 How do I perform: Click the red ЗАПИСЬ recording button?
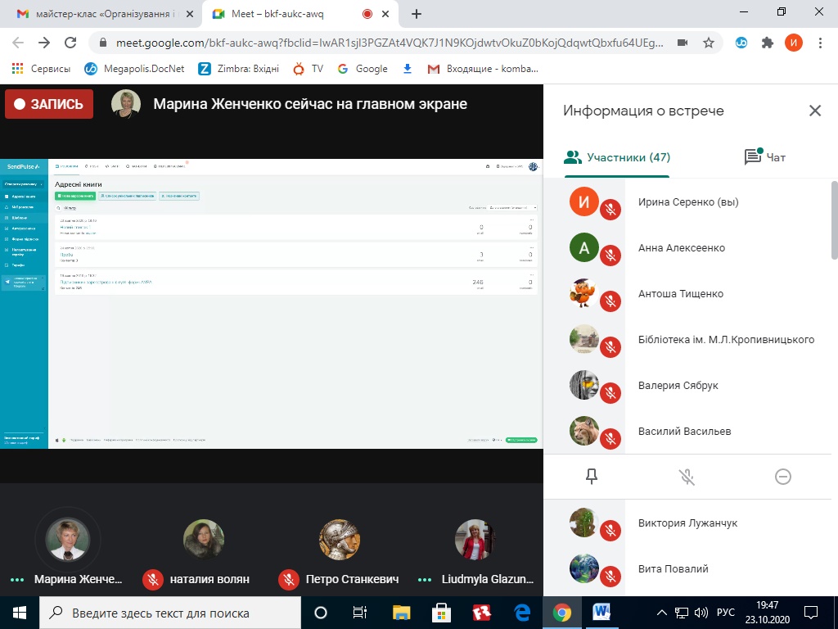click(x=49, y=104)
